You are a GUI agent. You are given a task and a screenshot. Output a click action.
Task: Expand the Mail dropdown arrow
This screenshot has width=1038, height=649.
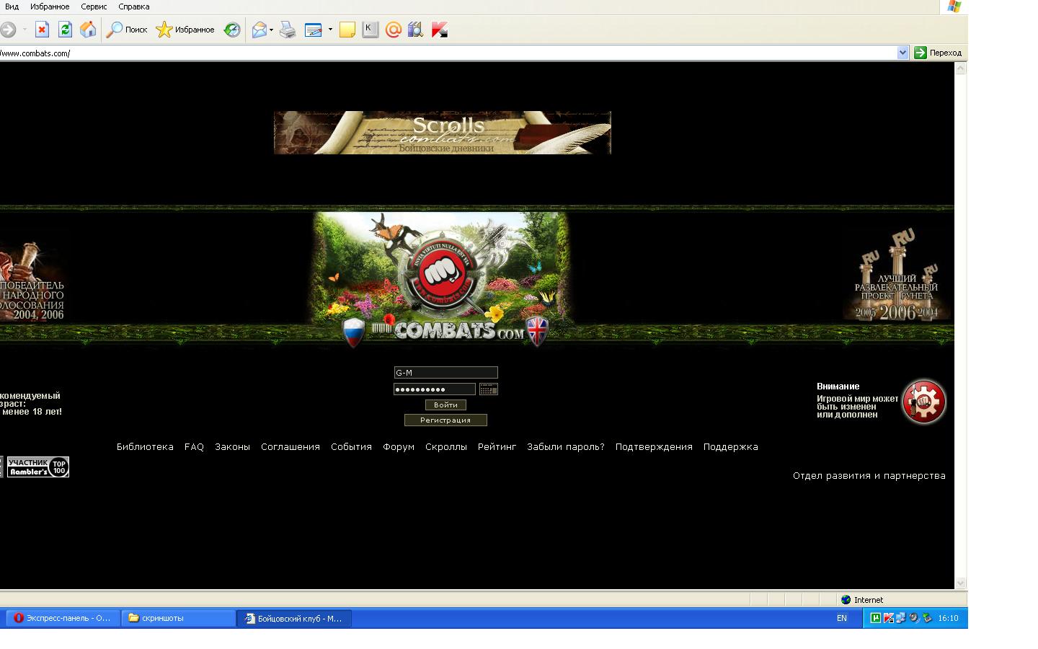click(271, 30)
